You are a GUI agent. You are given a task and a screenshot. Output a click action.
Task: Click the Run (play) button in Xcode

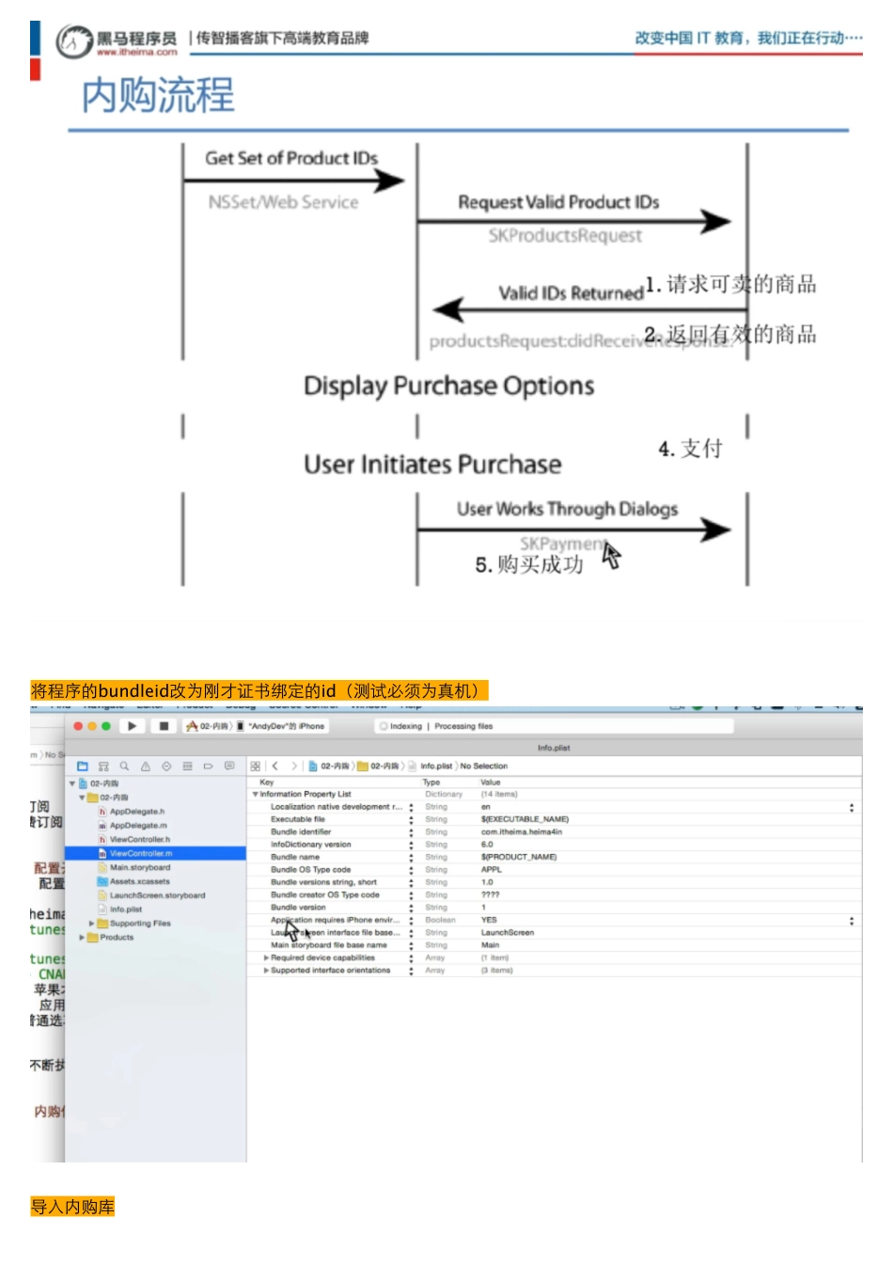[x=132, y=726]
